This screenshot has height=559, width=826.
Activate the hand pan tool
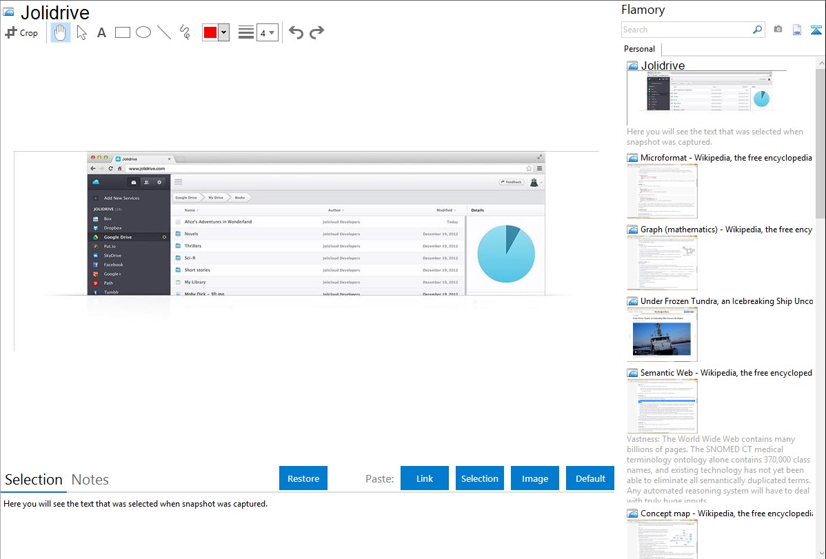[61, 32]
